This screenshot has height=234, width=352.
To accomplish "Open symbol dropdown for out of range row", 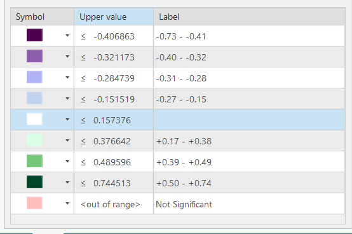I will [x=67, y=203].
